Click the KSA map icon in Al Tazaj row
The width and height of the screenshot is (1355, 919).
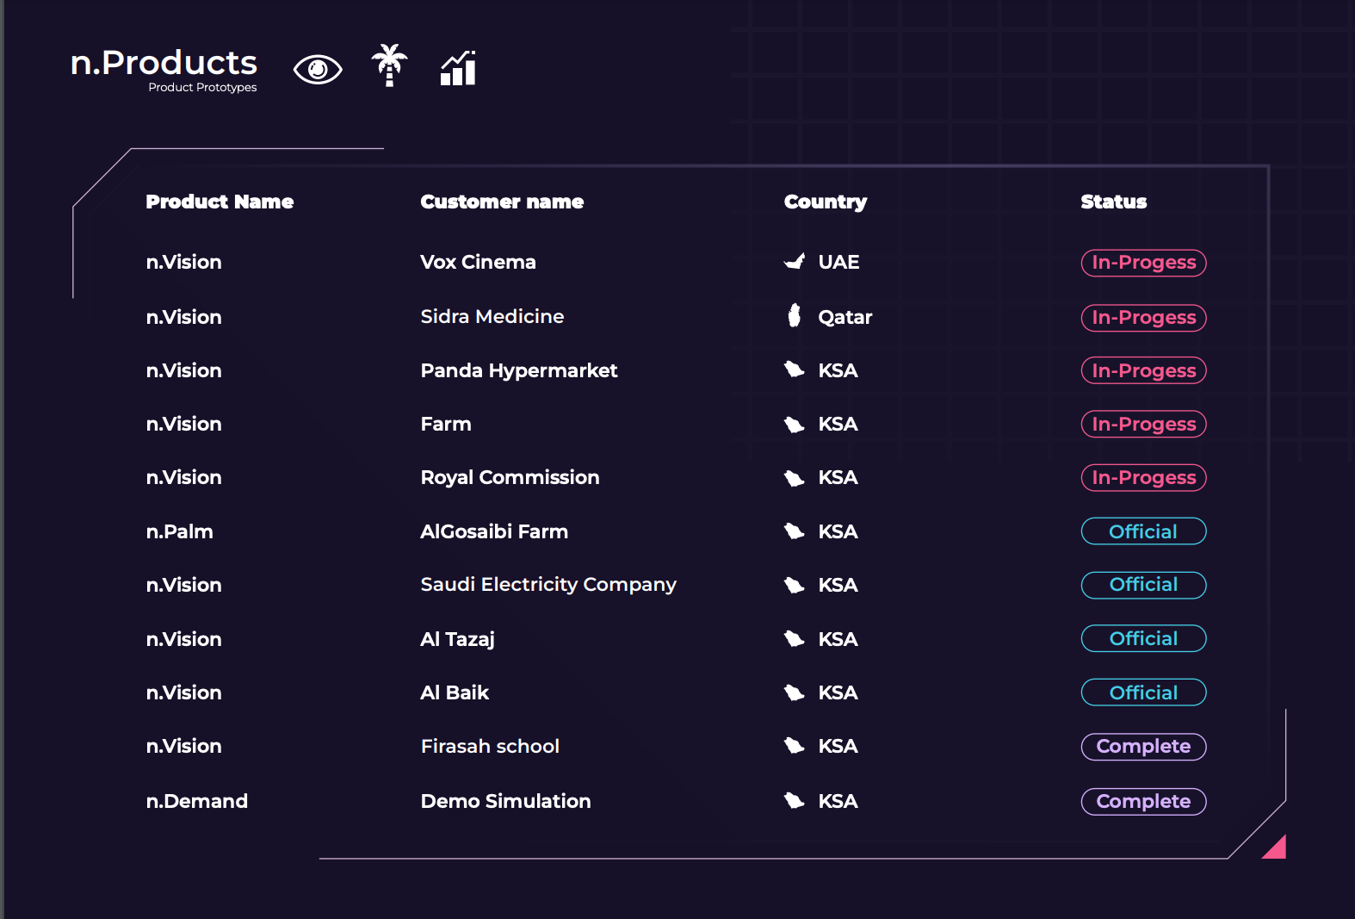coord(795,639)
